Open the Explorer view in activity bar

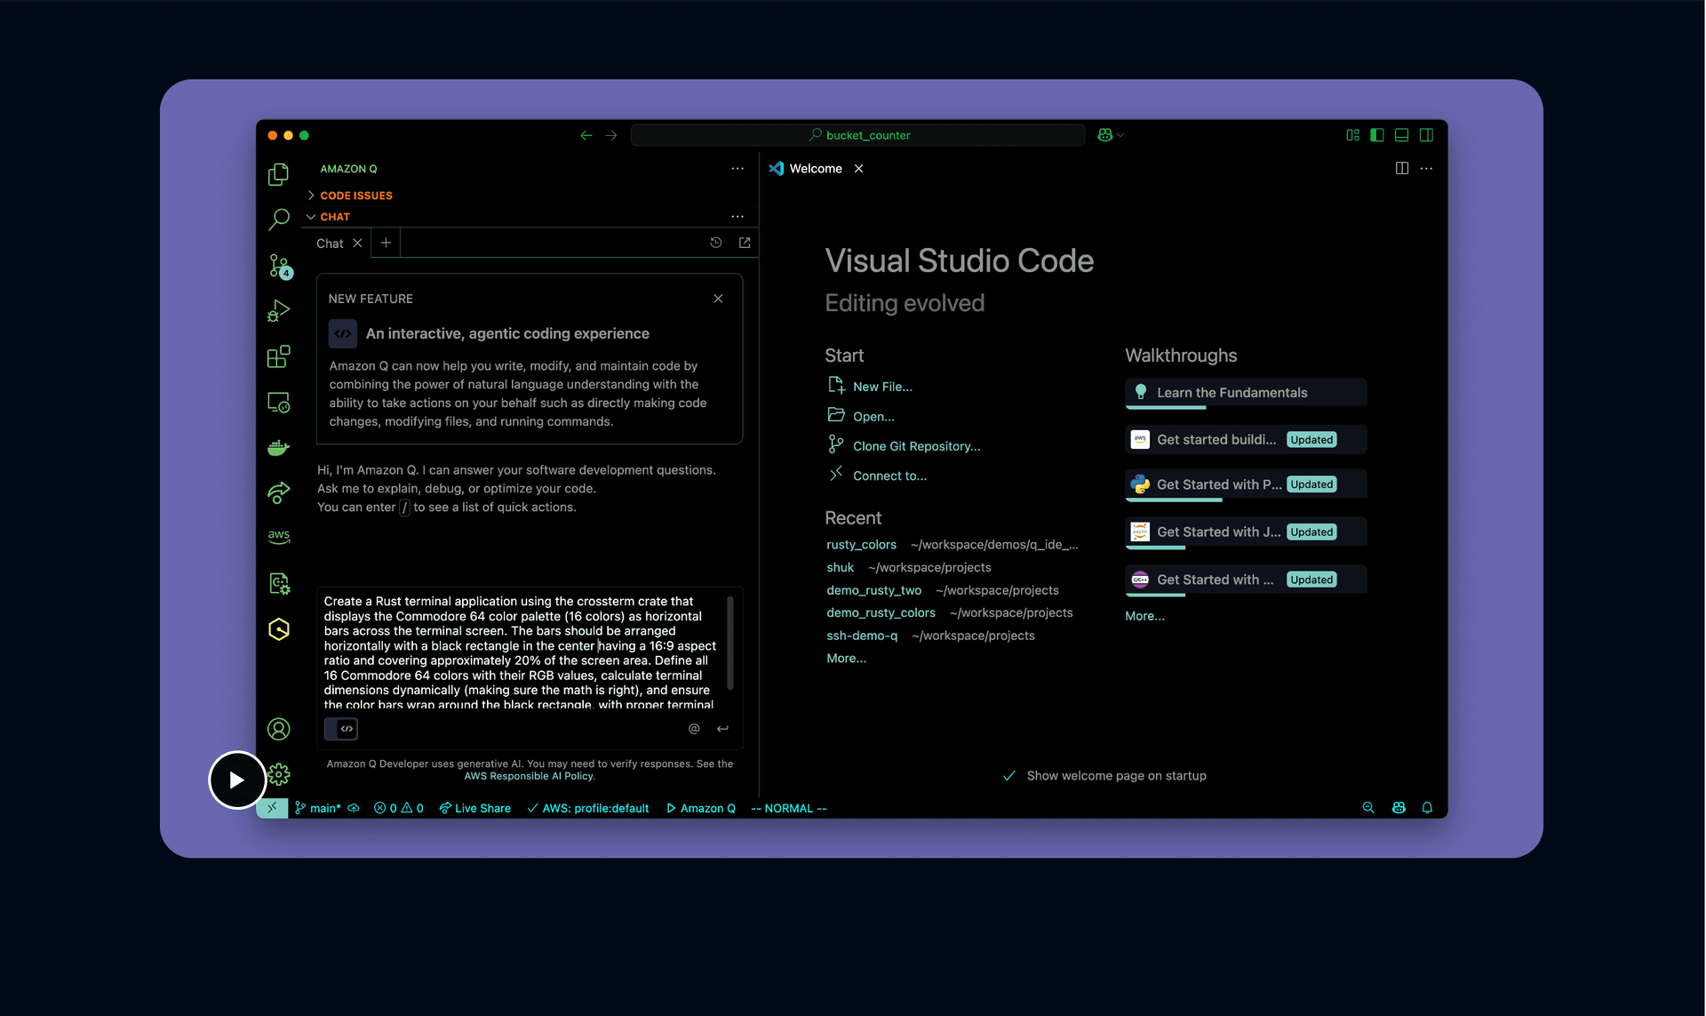(278, 174)
